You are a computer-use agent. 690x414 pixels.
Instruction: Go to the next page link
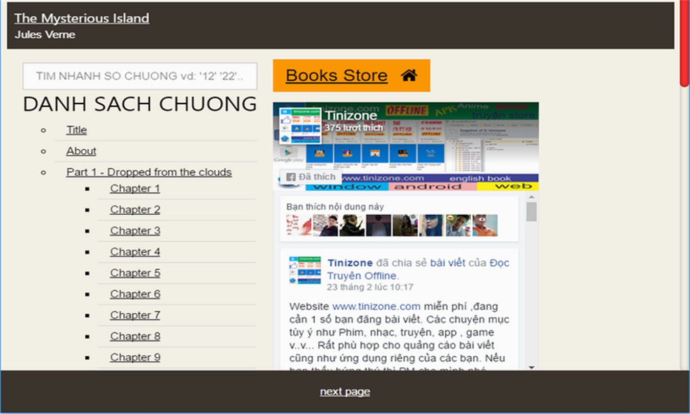345,392
